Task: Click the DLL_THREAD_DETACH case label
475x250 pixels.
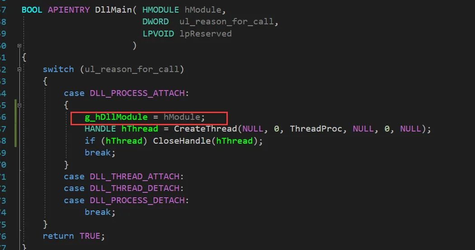Action: point(135,188)
